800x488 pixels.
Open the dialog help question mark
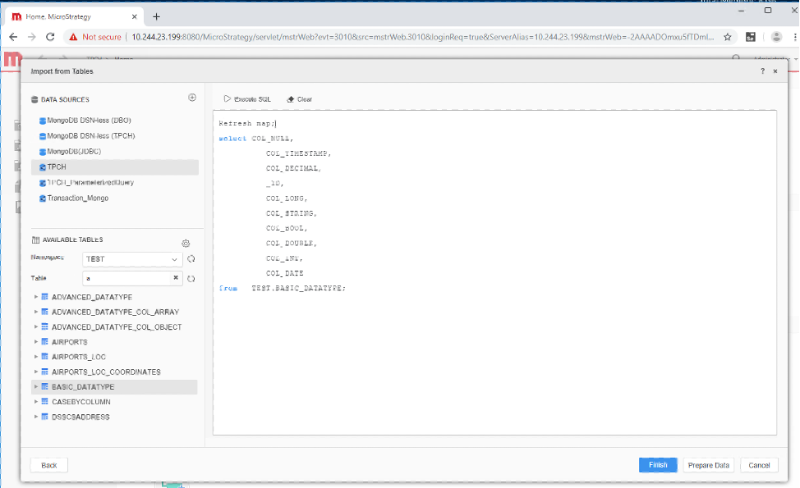761,71
